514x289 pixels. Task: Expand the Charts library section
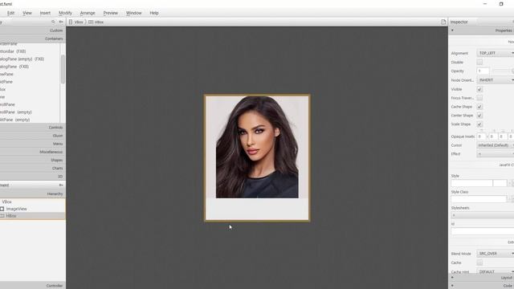coord(32,168)
